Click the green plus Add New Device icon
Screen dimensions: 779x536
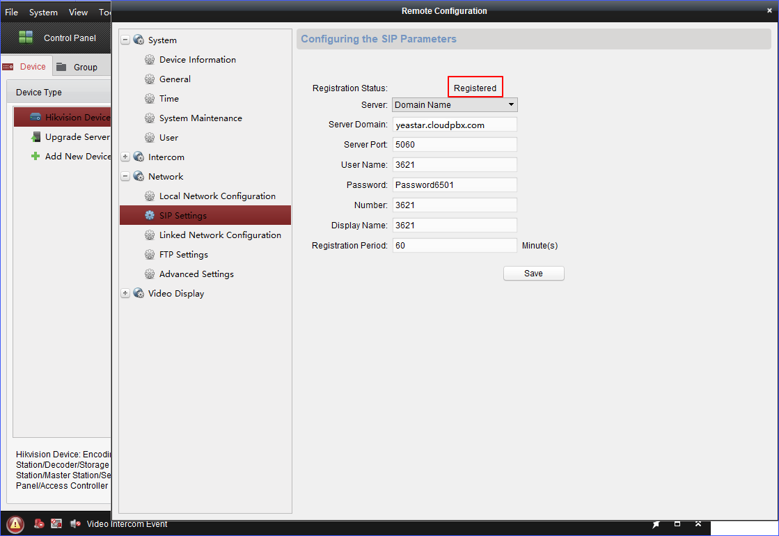click(x=36, y=157)
